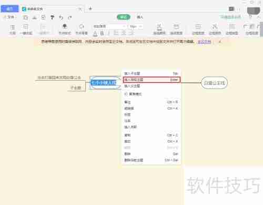
Task: Click the green status text on the right
Action: pos(230,17)
